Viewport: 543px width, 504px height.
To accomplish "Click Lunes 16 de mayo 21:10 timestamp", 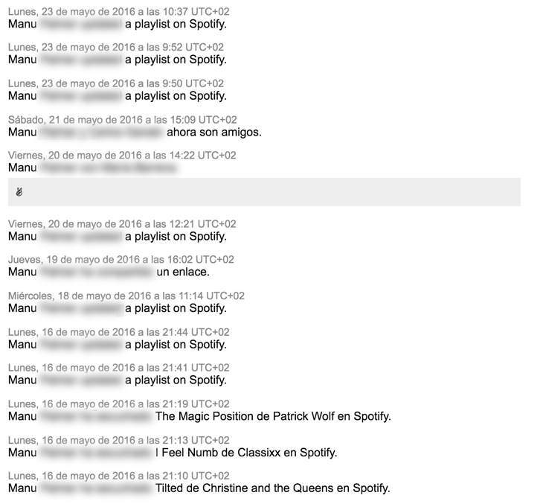I will [119, 476].
